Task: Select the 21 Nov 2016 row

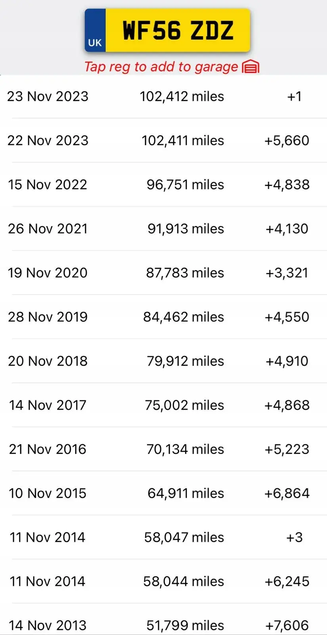Action: click(x=163, y=449)
